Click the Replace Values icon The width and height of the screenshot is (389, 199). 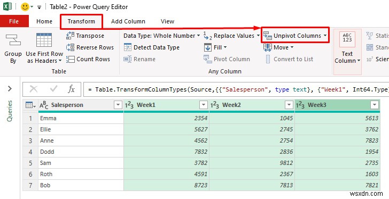pos(207,36)
